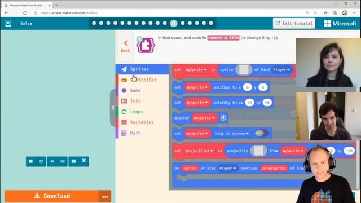The image size is (361, 203).
Task: Click the browser back arrow
Action: pyautogui.click(x=6, y=13)
